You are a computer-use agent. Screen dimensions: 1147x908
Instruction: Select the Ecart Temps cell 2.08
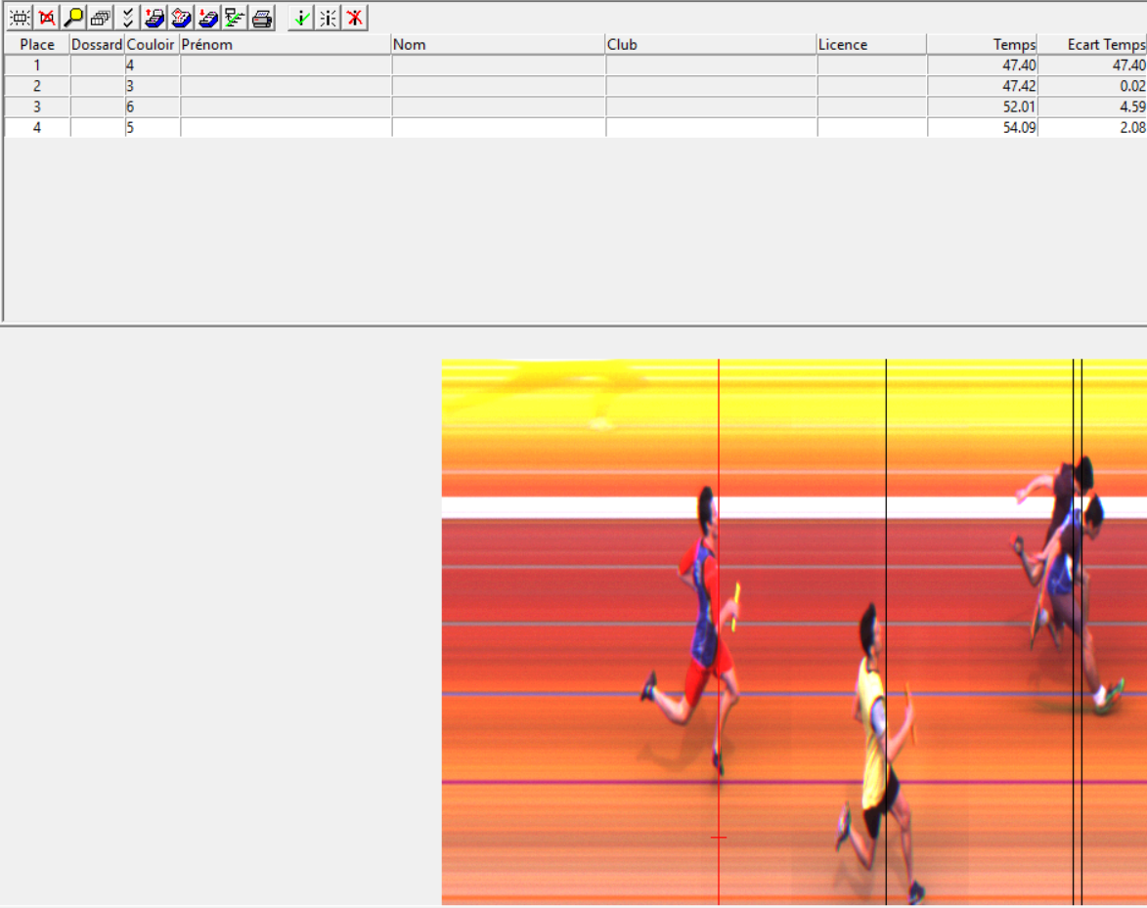(x=1092, y=127)
